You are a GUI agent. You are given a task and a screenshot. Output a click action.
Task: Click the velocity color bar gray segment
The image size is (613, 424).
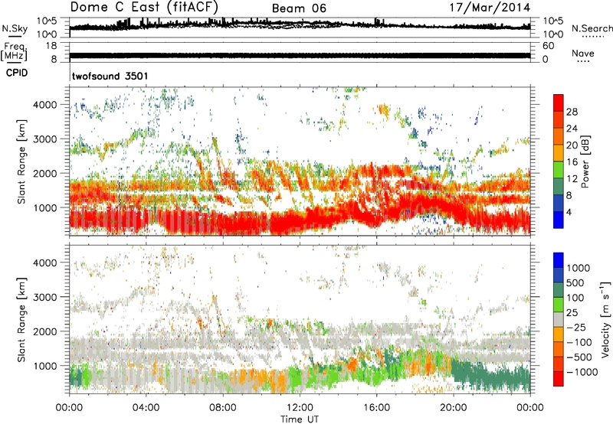point(559,319)
